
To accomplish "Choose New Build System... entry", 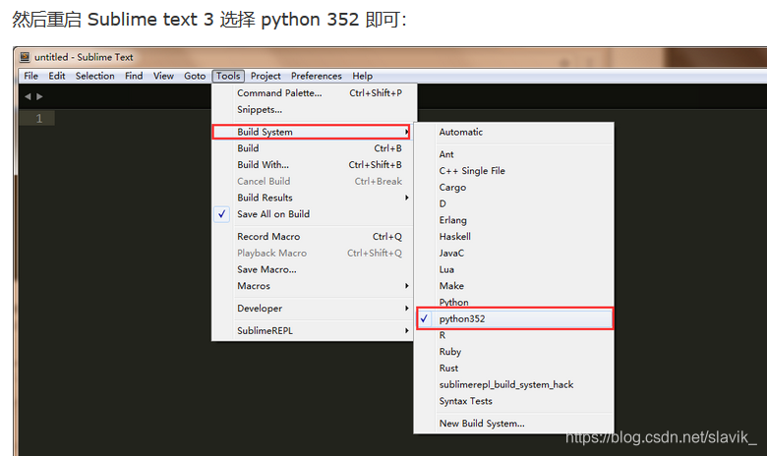I will [x=514, y=424].
